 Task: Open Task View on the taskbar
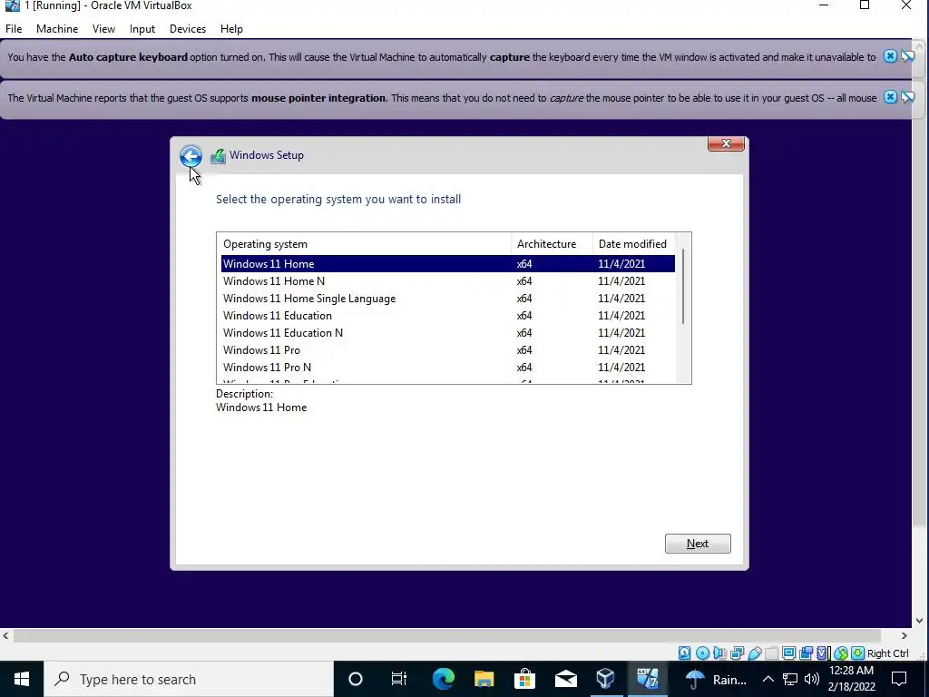(x=399, y=679)
